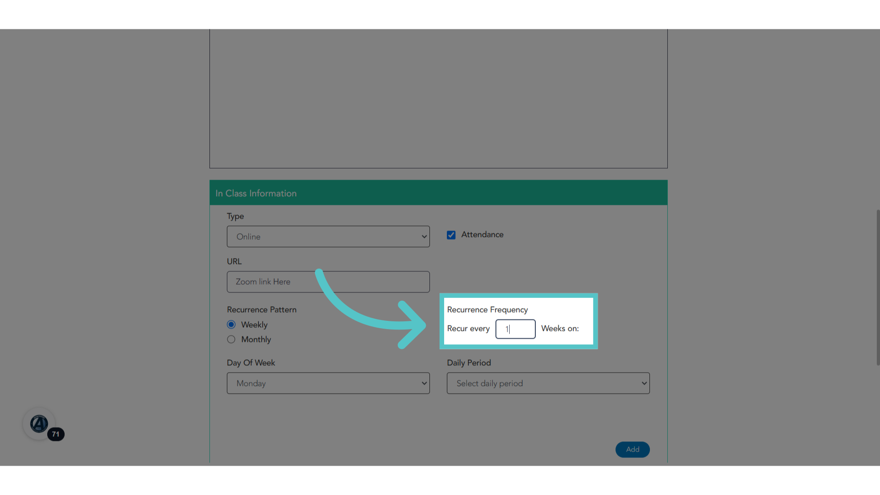Viewport: 880px width, 495px height.
Task: Open the circular logo widget with badge 71
Action: (x=39, y=424)
